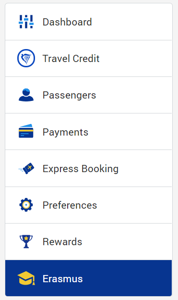Screen dimensions: 178x300
Task: Click the Dashboard sliders icon
Action: coord(26,22)
